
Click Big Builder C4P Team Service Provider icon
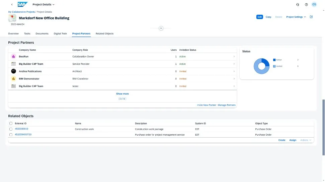[13, 64]
